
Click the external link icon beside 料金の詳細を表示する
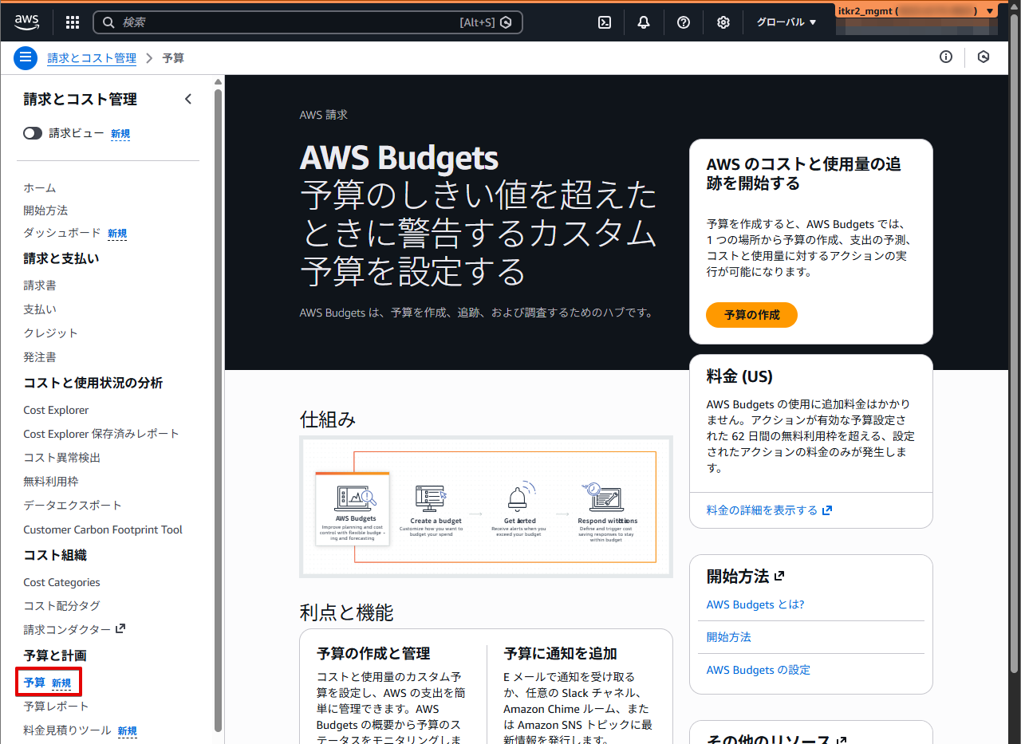(x=827, y=510)
